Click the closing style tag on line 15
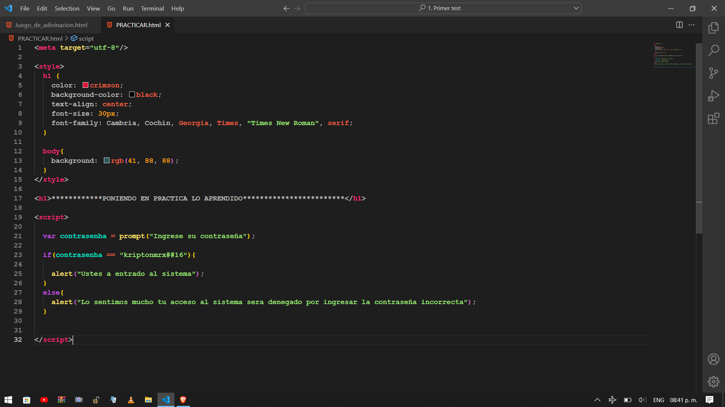 pos(51,179)
